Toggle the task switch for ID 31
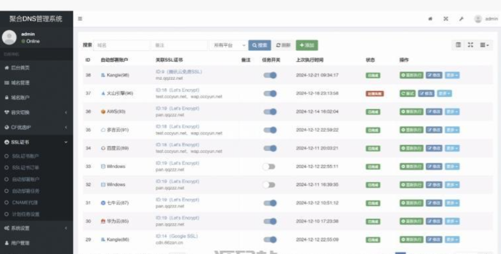Viewport: 501px width, 254px height. click(x=270, y=203)
